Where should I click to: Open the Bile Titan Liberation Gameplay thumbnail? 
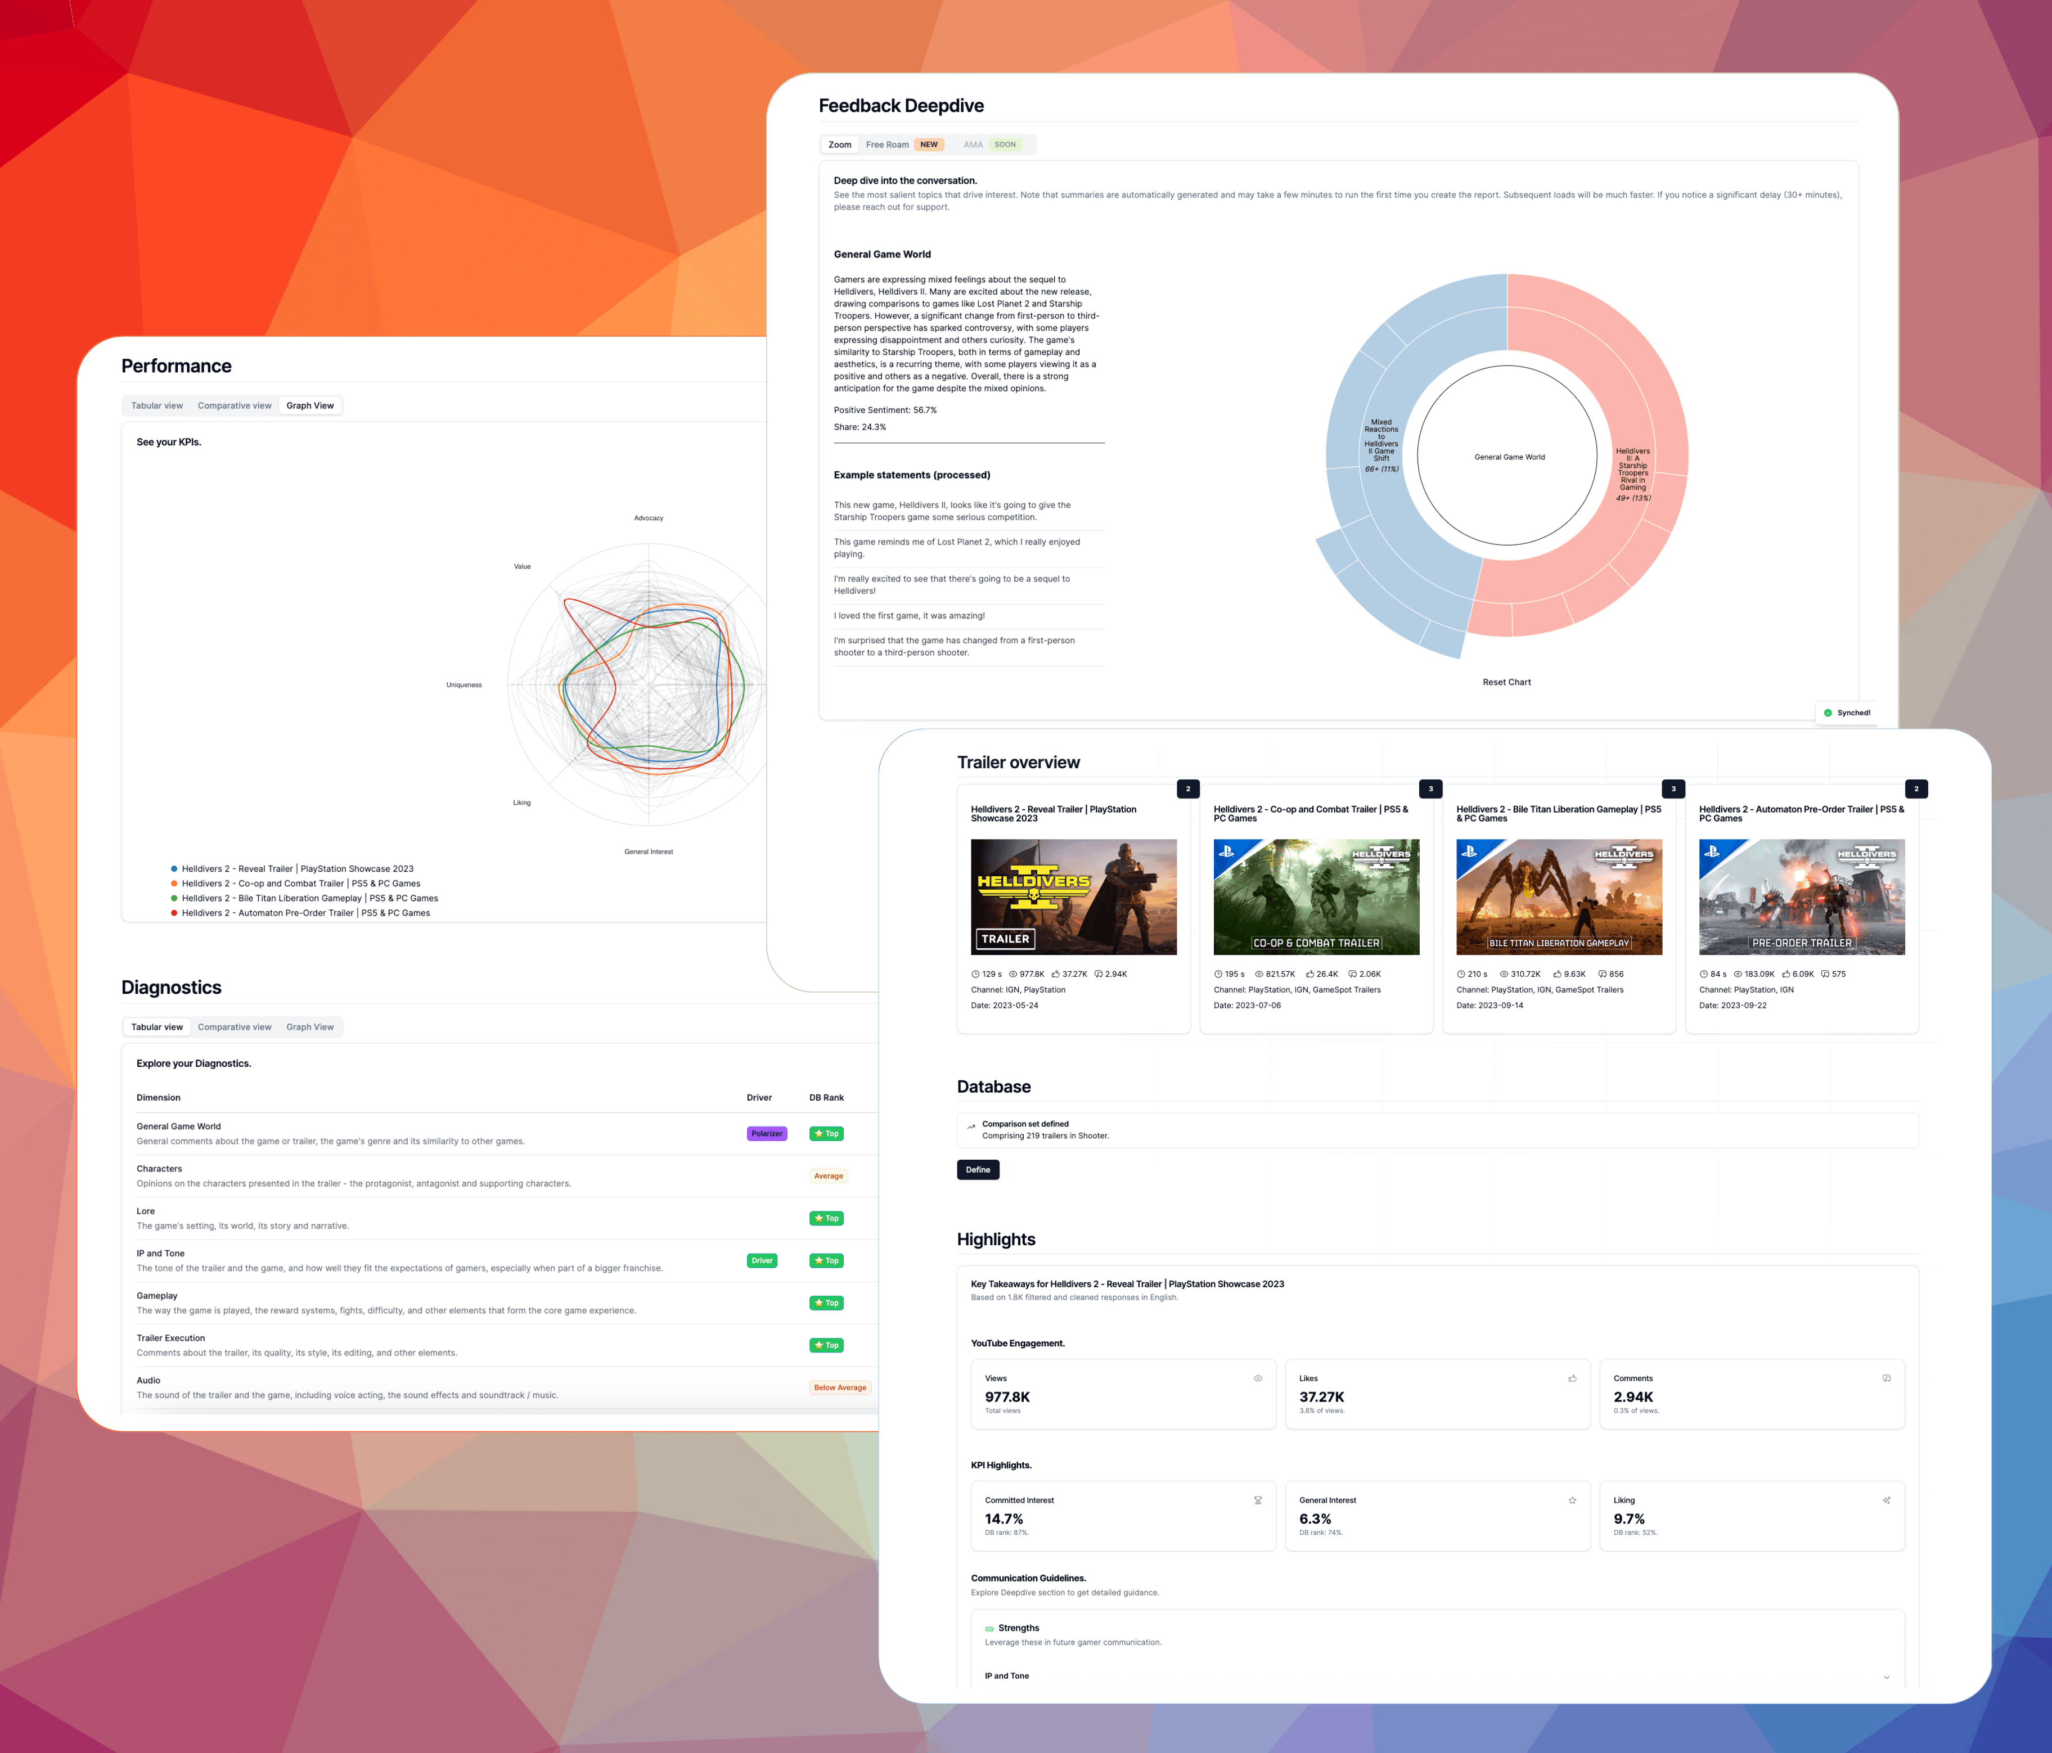tap(1559, 897)
